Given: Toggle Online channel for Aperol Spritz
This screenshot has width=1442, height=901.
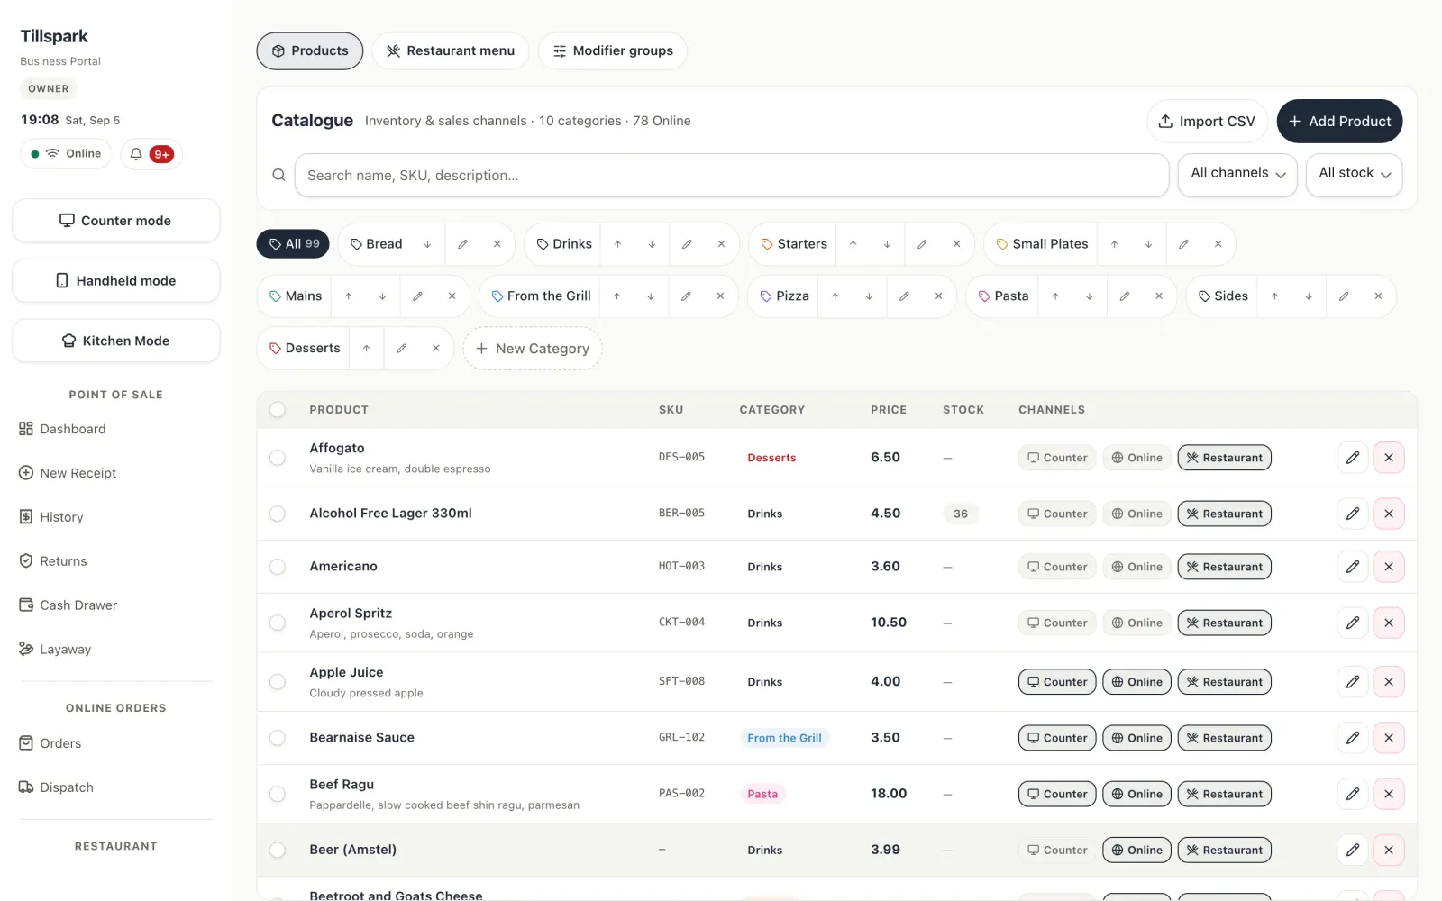Looking at the screenshot, I should (1137, 623).
